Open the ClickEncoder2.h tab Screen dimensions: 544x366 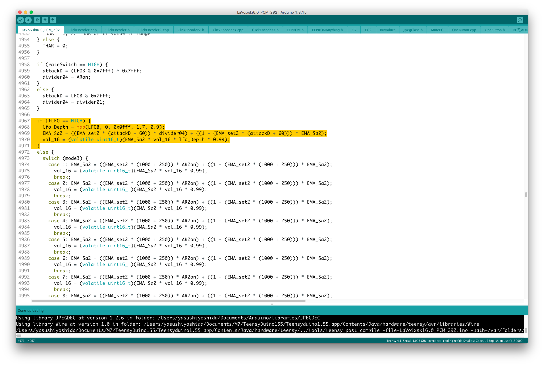pyautogui.click(x=191, y=30)
